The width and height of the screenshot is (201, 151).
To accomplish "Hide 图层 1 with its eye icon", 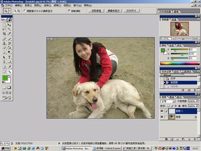I will coord(162,111).
